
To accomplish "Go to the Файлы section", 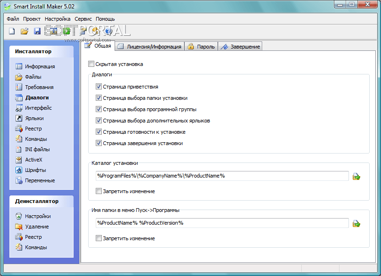I will point(28,77).
